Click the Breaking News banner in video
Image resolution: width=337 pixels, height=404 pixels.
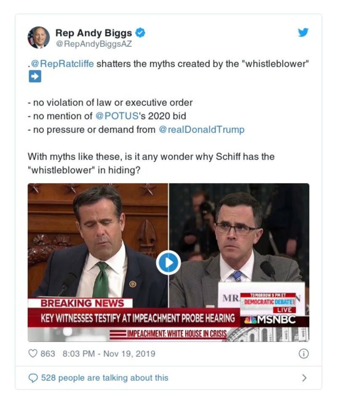(x=82, y=303)
